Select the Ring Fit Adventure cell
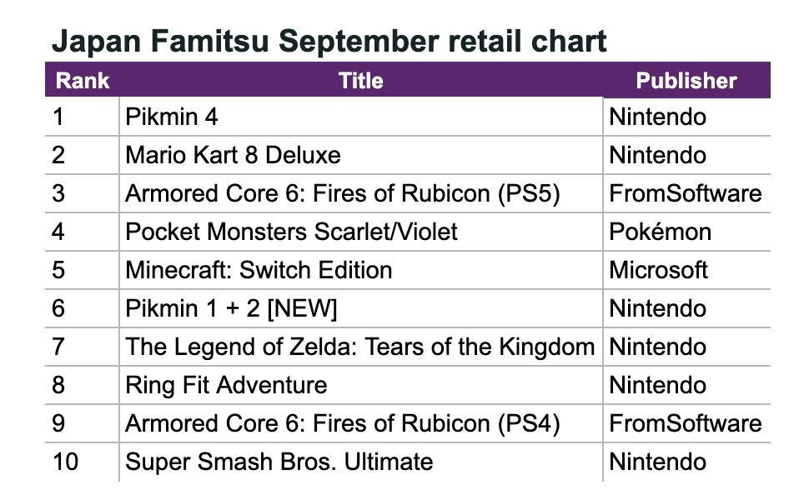 click(226, 385)
